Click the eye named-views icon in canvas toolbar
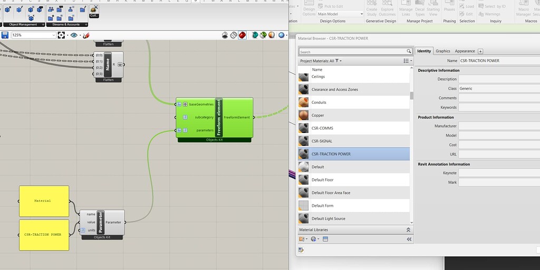Viewport: 540px width, 270px height. click(x=74, y=35)
